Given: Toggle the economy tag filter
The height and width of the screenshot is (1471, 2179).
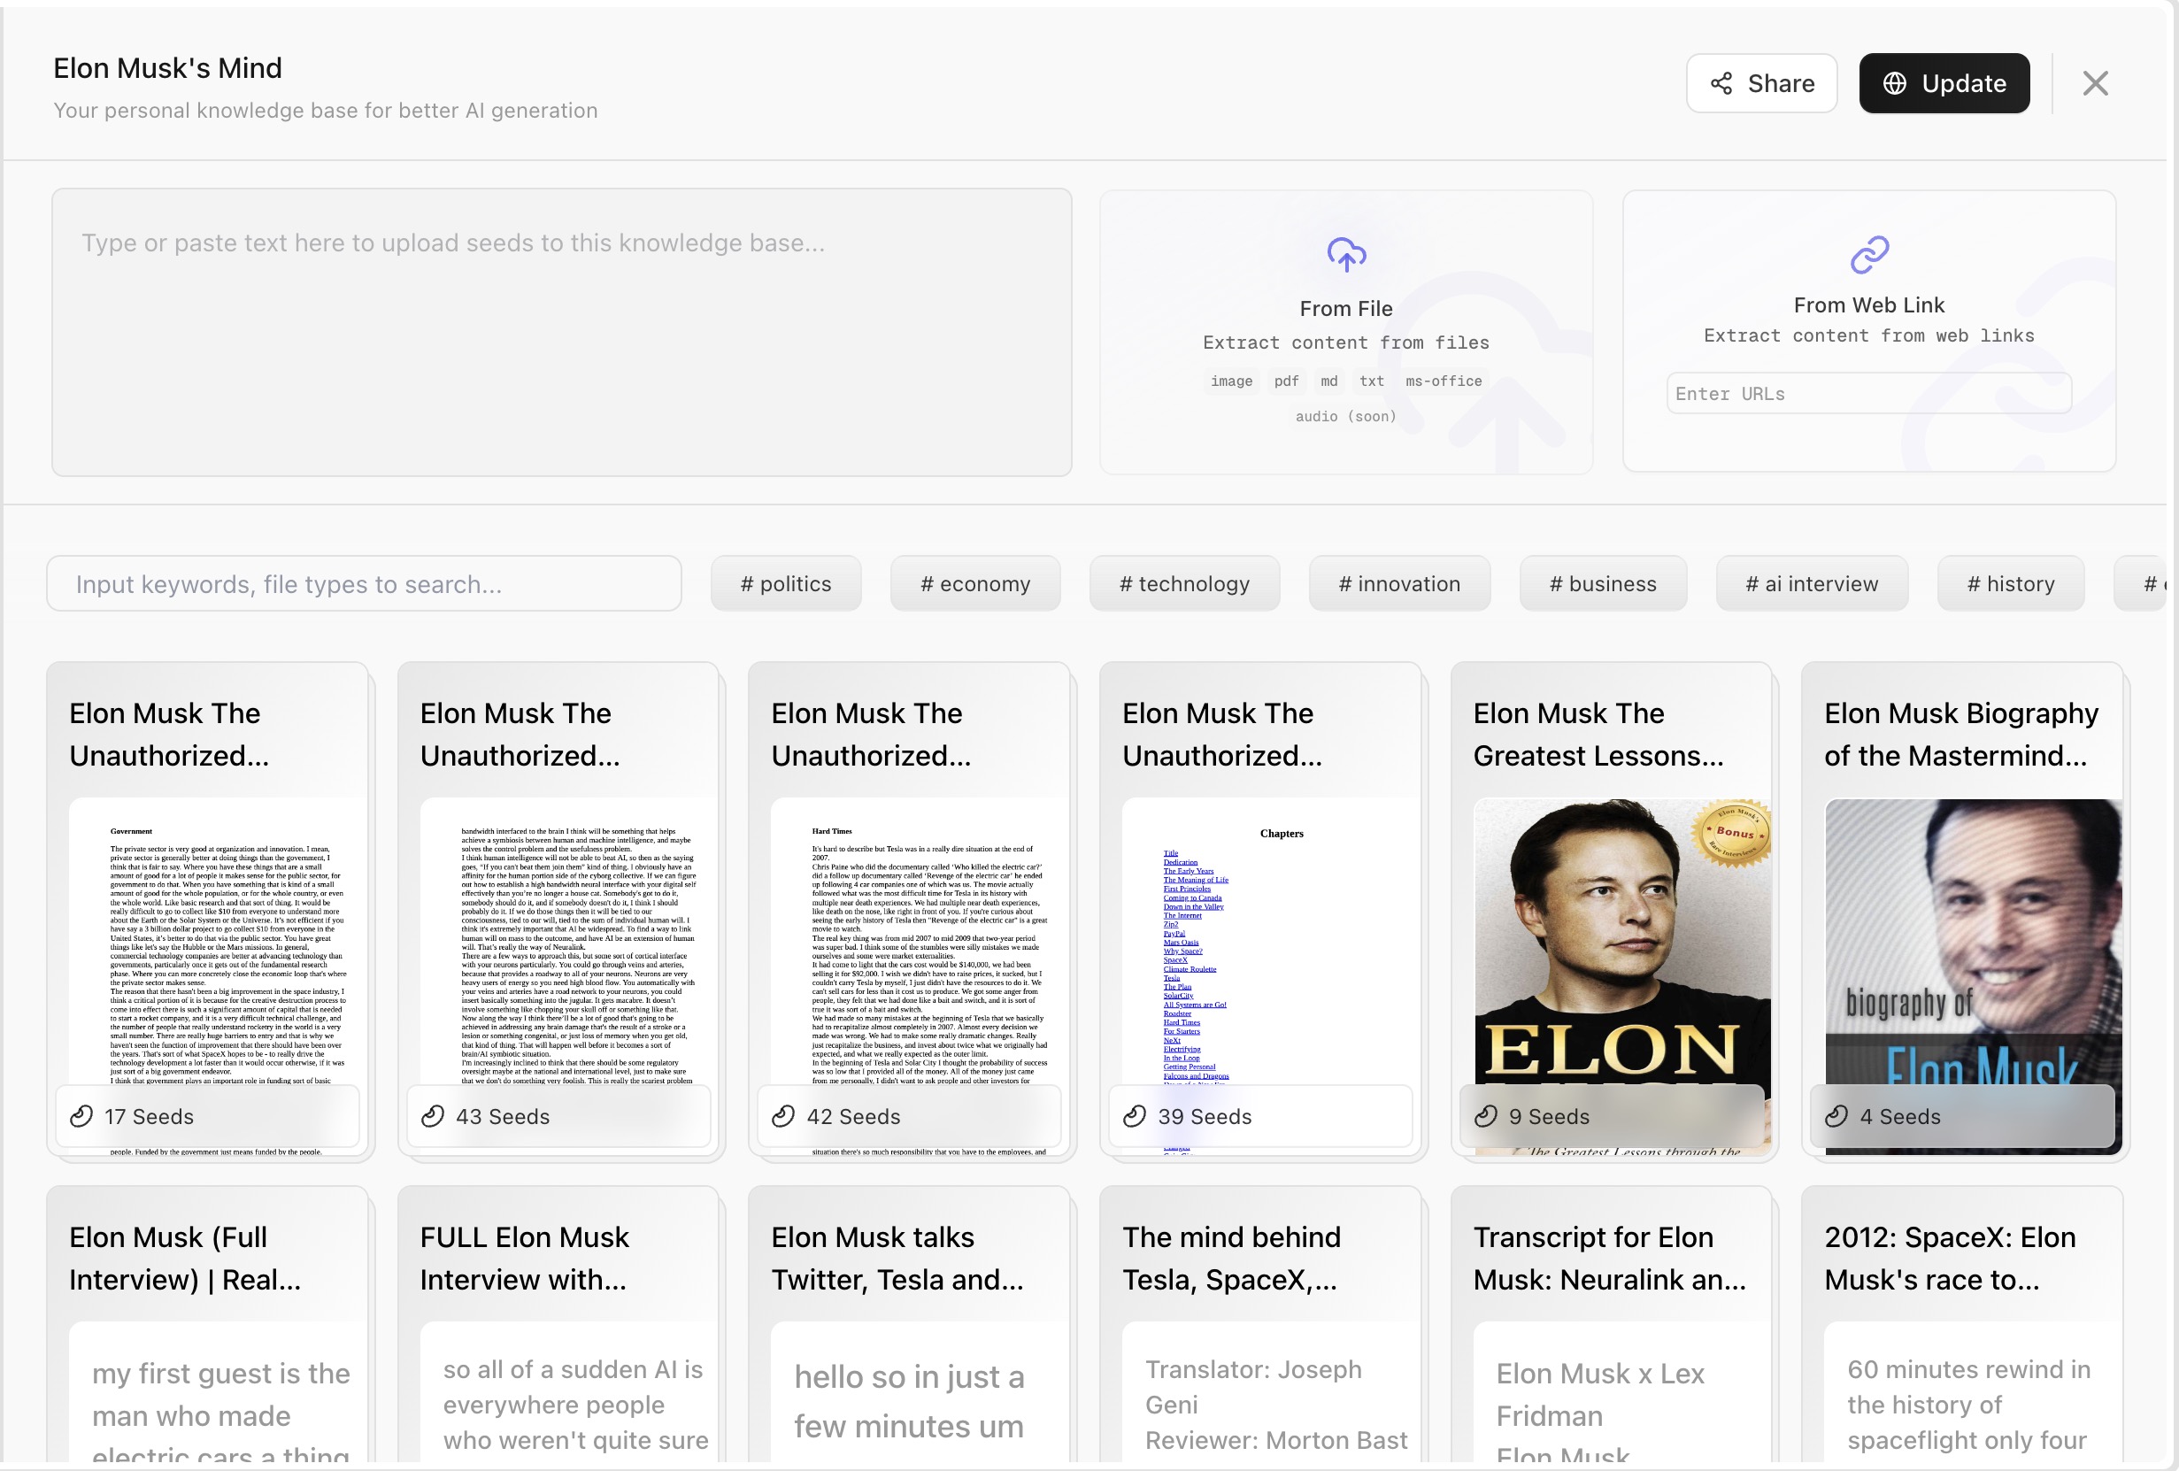Looking at the screenshot, I should pyautogui.click(x=974, y=584).
